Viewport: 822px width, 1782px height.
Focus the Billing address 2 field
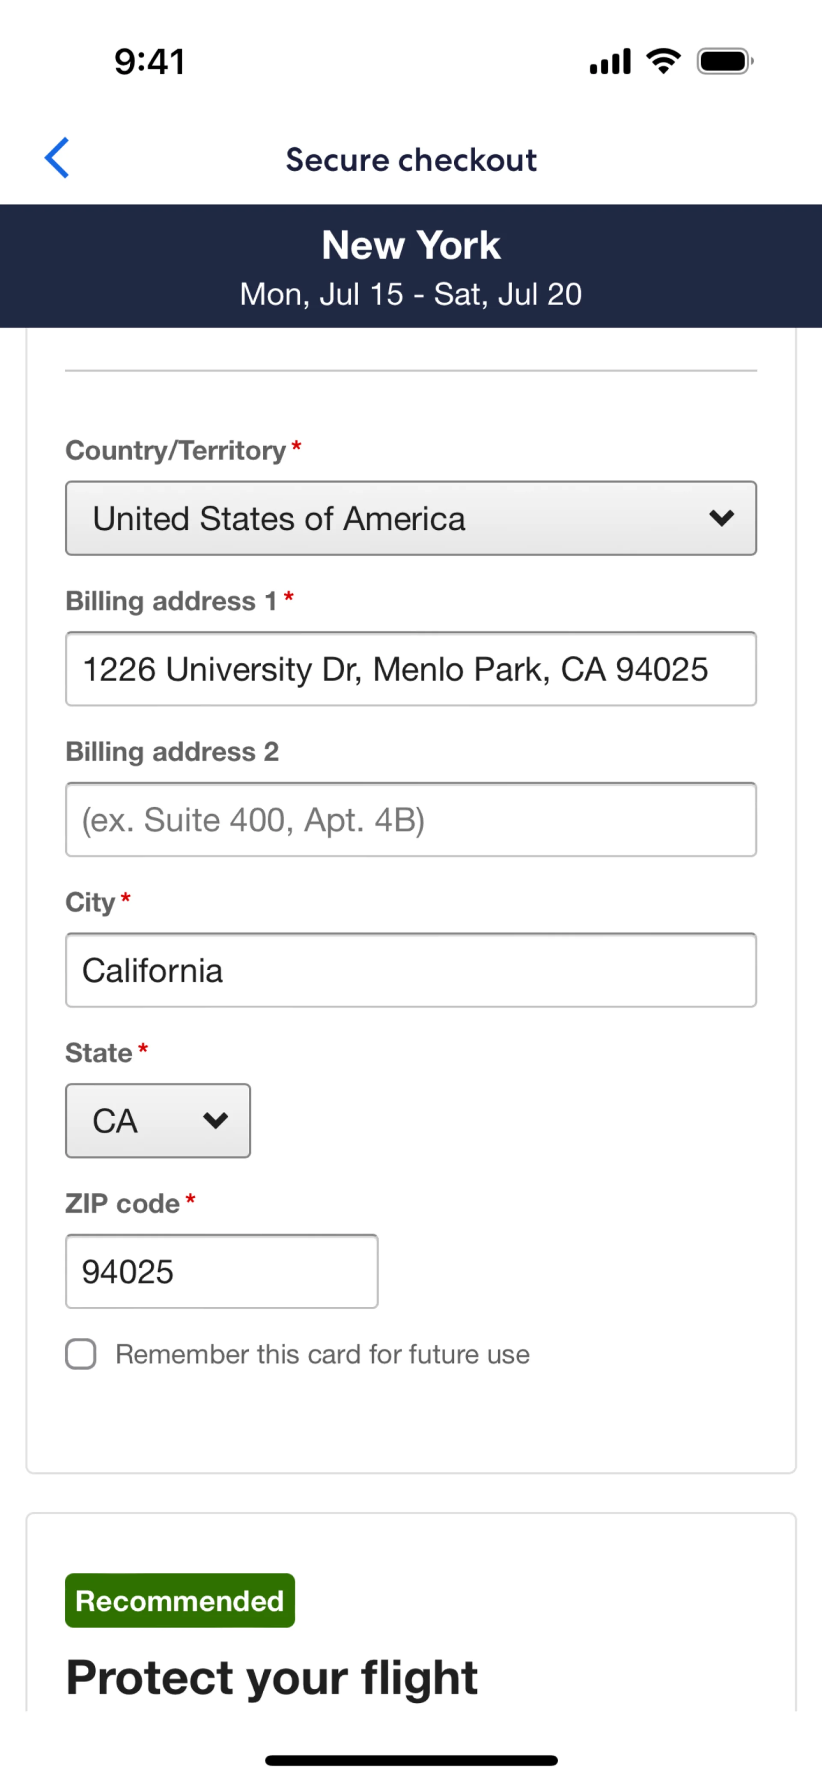[410, 820]
